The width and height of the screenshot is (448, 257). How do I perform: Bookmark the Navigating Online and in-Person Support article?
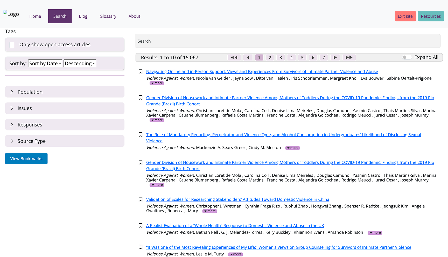point(141,71)
